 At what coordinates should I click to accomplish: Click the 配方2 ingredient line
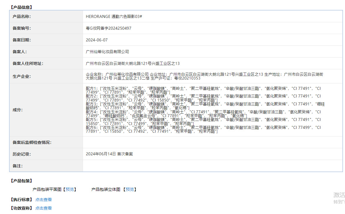[203, 98]
